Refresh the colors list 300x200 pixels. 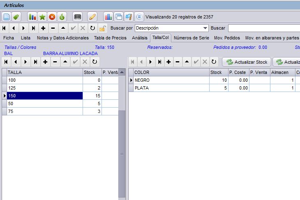[214, 62]
